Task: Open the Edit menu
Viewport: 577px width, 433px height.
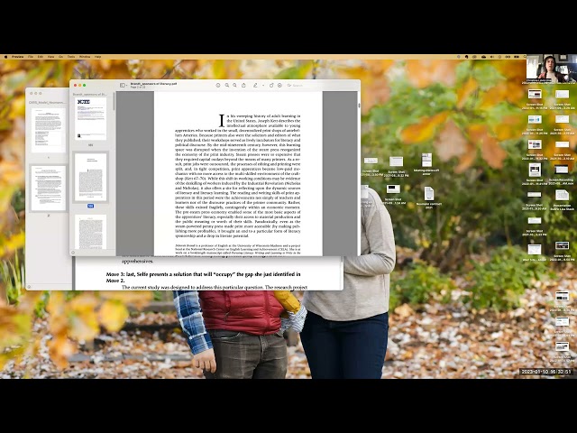Action: (x=40, y=57)
